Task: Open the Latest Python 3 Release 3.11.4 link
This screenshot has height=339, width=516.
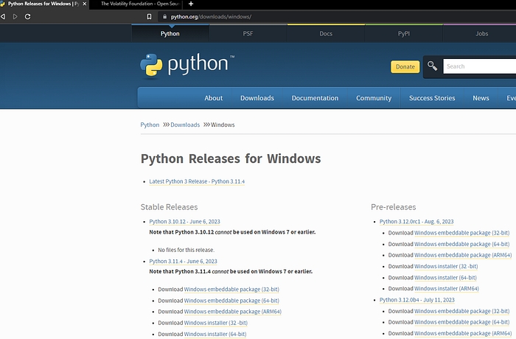Action: 196,181
